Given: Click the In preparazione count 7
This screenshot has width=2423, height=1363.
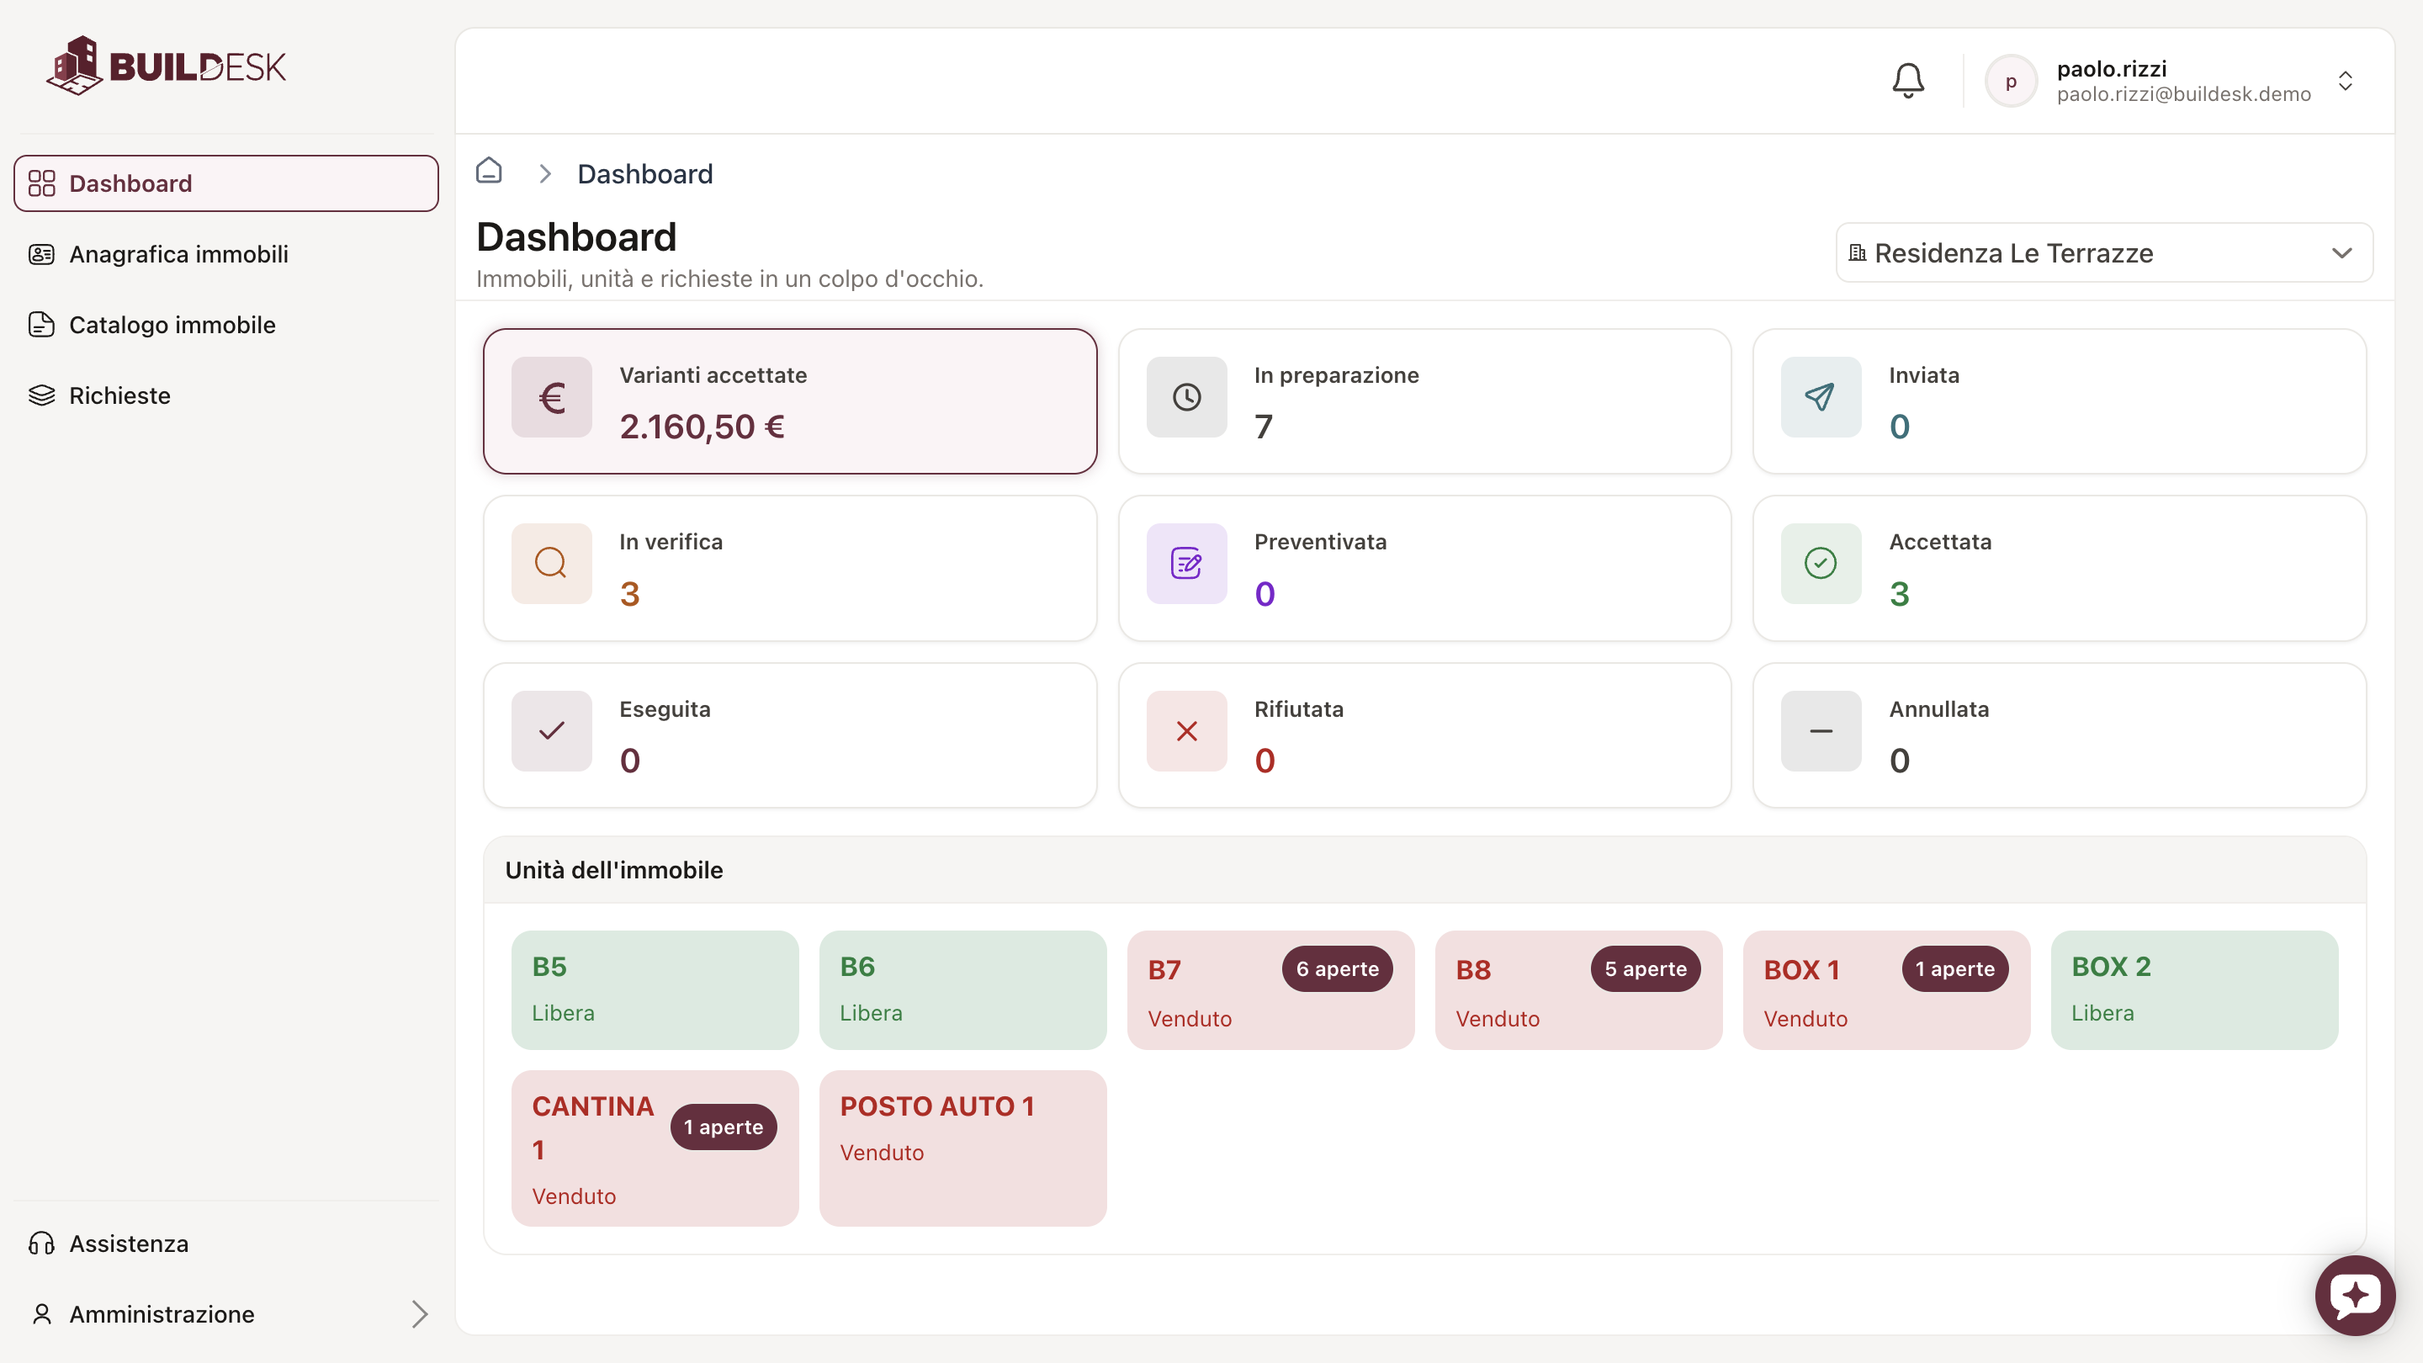Looking at the screenshot, I should (x=1263, y=427).
